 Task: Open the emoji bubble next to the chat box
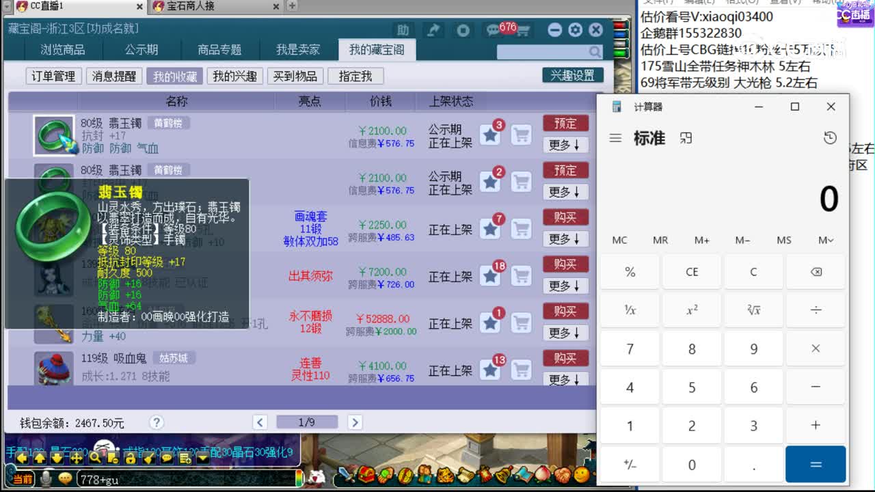click(65, 479)
